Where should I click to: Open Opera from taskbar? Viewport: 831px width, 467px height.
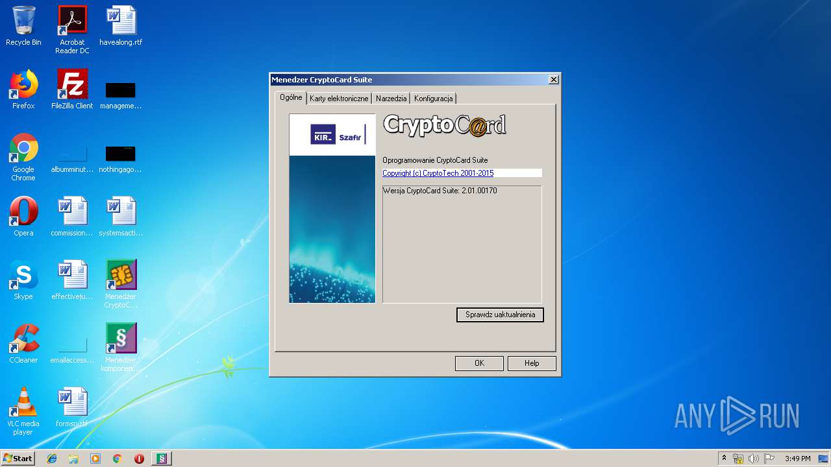click(x=139, y=459)
